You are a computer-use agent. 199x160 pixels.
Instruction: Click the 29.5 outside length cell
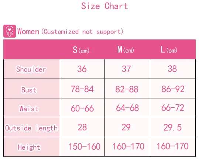click(x=173, y=127)
